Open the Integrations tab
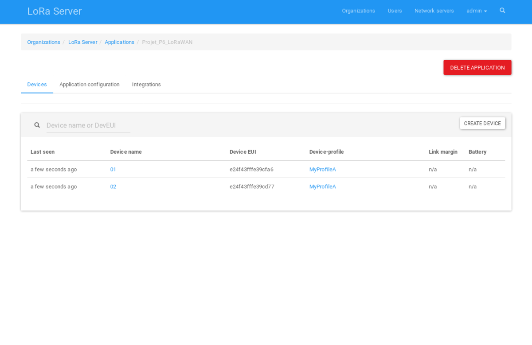The height and width of the screenshot is (345, 532). (146, 85)
